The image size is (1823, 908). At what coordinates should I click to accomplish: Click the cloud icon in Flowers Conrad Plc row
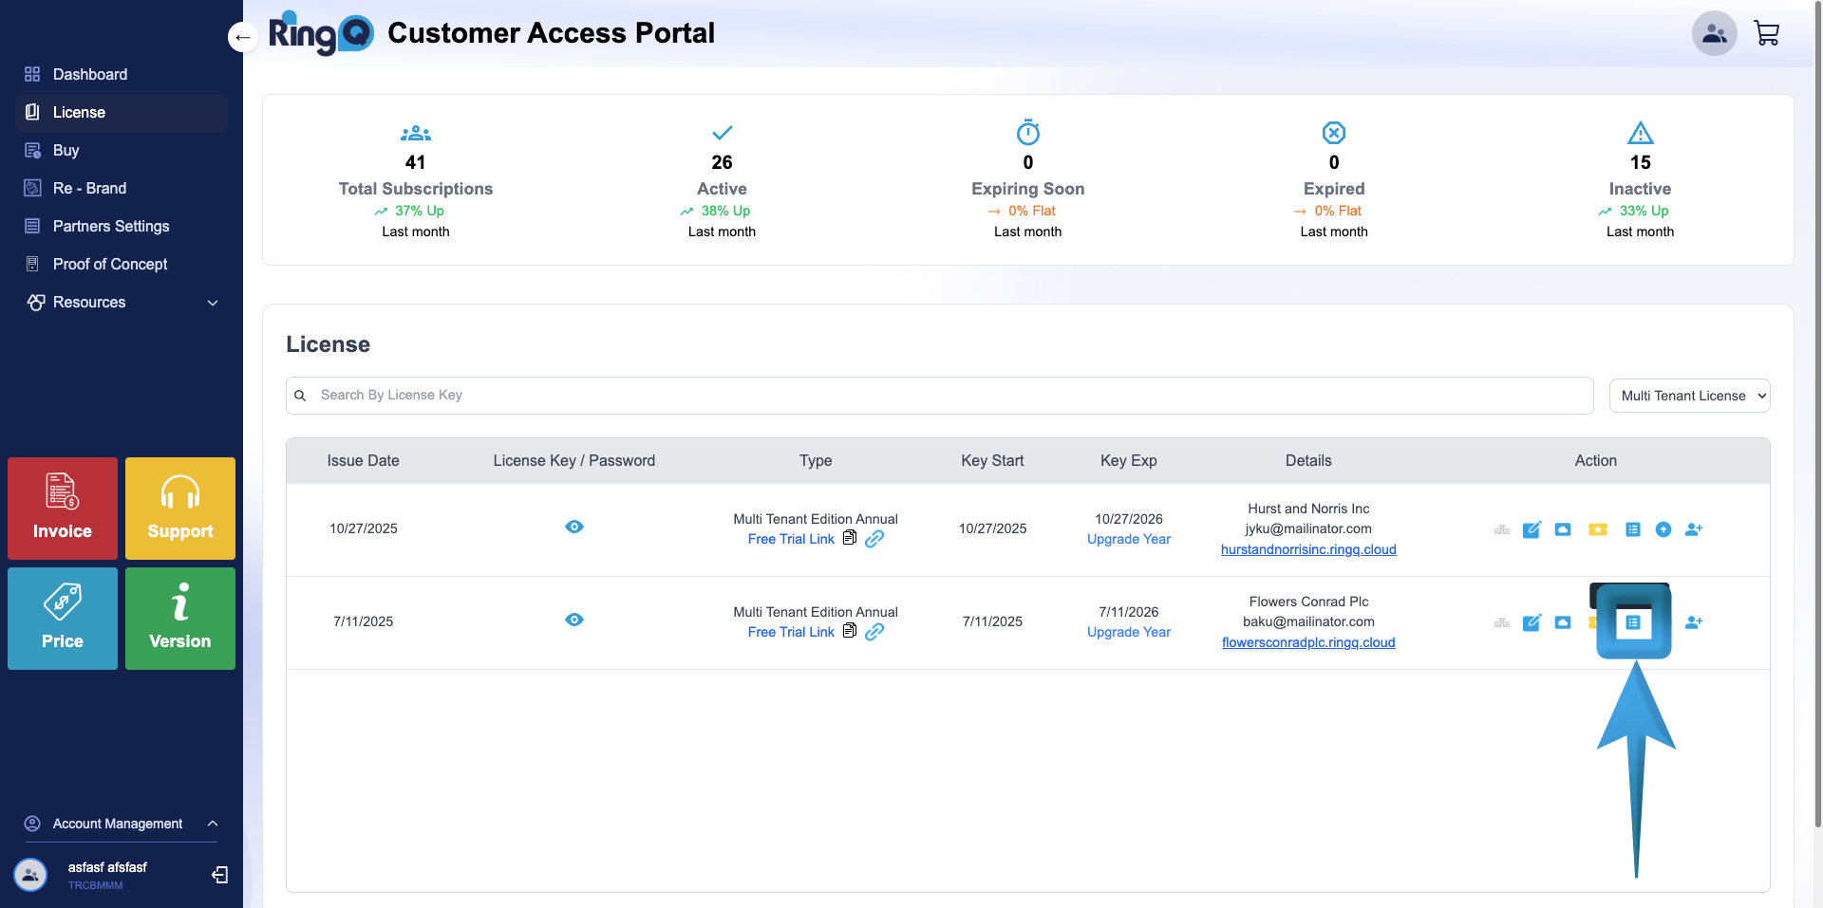coord(1563,622)
